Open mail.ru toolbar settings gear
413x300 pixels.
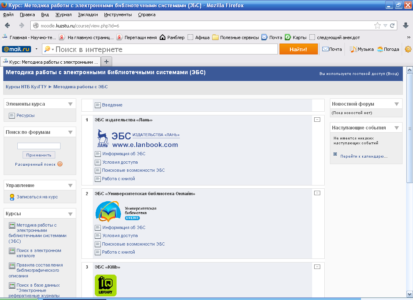click(x=408, y=49)
